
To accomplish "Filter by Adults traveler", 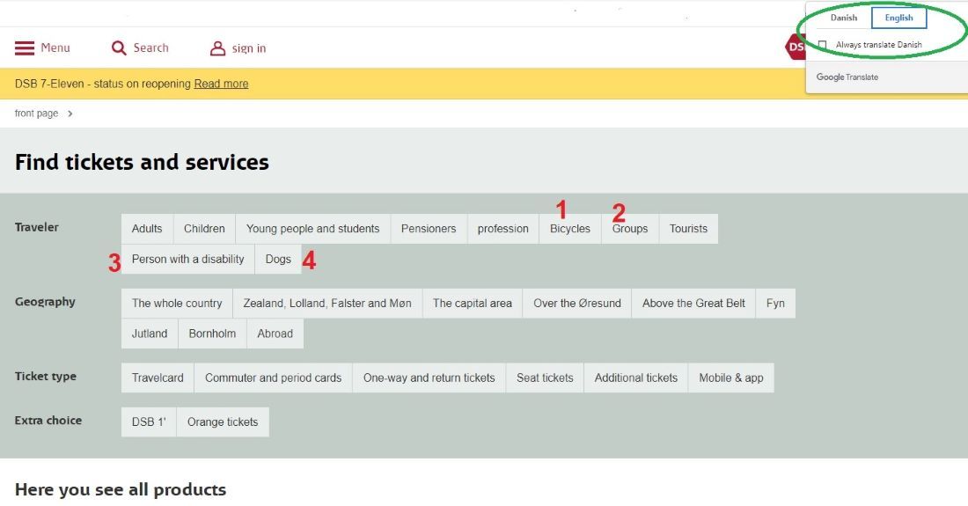I will [x=147, y=229].
